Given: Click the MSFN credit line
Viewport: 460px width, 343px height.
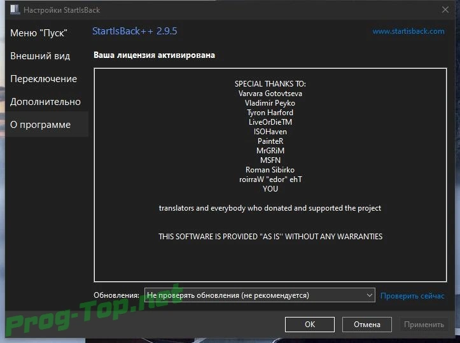Looking at the screenshot, I should 270,160.
